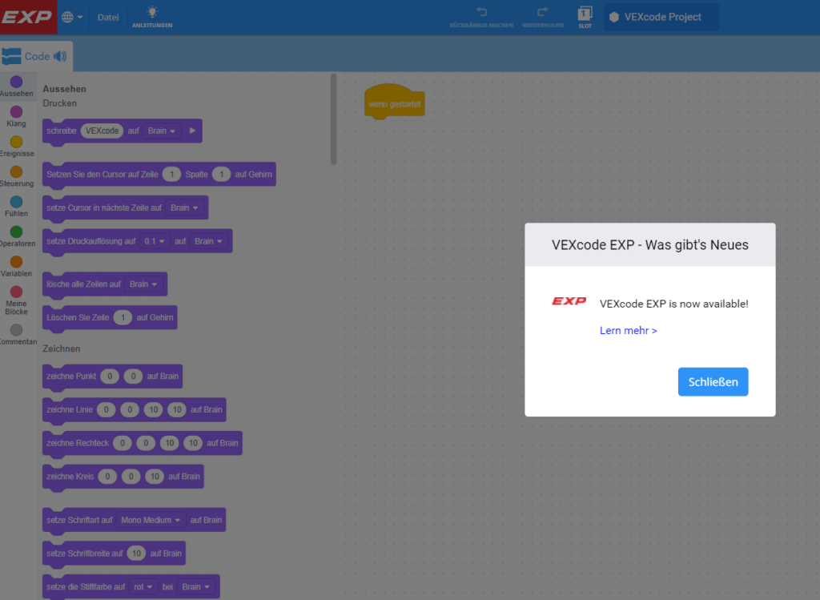Click the zeichne Punkt block label
The height and width of the screenshot is (600, 820).
pos(71,377)
